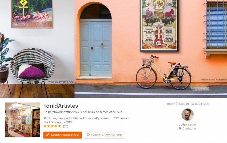Click the Modifier la boutique button

click(x=63, y=135)
